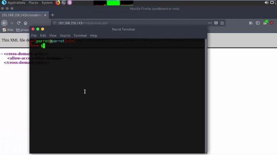Click the system monitor graph applet
This screenshot has height=155, width=277.
[x=113, y=3]
